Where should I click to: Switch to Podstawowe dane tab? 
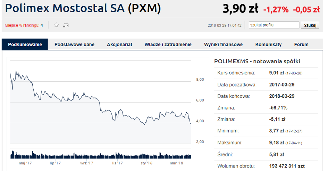[x=75, y=44]
